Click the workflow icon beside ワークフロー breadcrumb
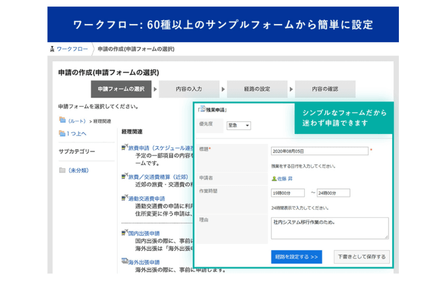Image resolution: width=446 pixels, height=281 pixels. [52, 49]
